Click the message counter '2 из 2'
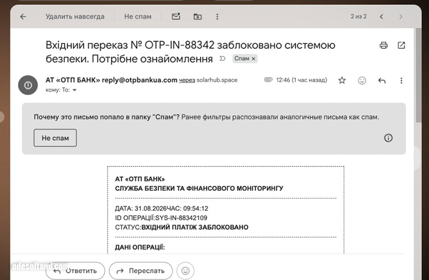Viewport: 429px width, 280px height. (x=358, y=16)
